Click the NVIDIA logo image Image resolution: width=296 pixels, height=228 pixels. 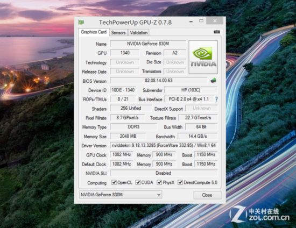tap(203, 57)
